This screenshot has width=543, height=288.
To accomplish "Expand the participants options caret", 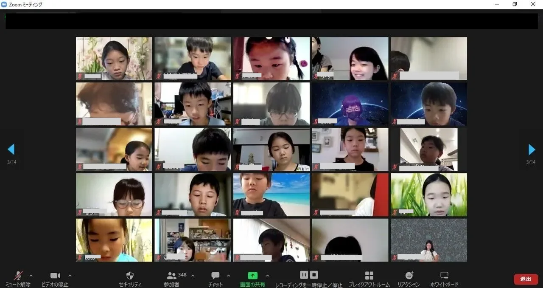I will pos(193,275).
